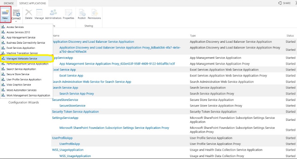Click the New service application icon
This screenshot has height=159, width=297.
(5, 13)
